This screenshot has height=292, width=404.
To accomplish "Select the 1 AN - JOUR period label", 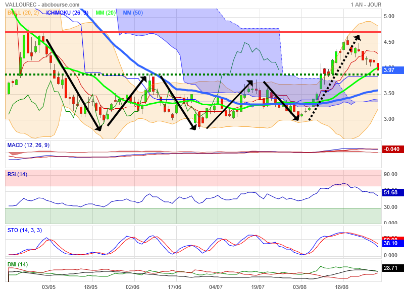I will click(366, 5).
